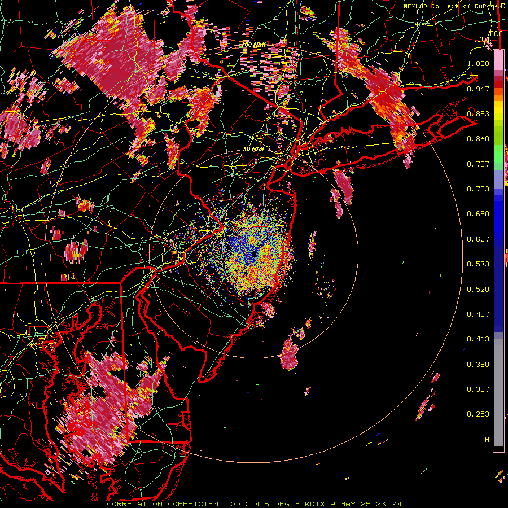Click the light pink top color bar segment

pos(498,60)
